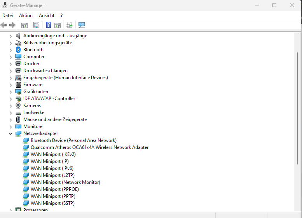Screen dimensions: 302x218
Task: Select WAN Miniport (L2TP)
Action: pyautogui.click(x=52, y=175)
